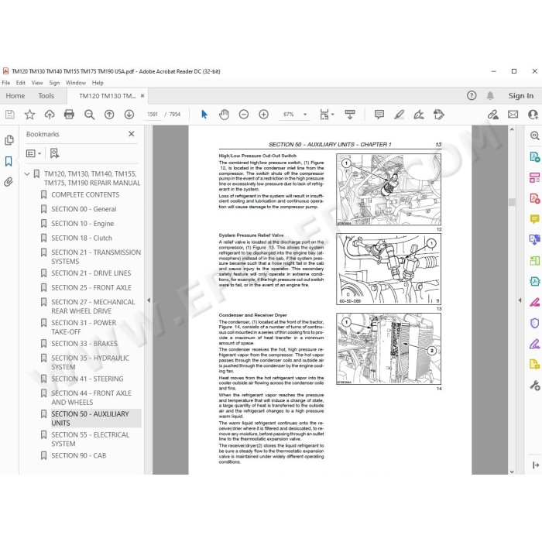542x542 pixels.
Task: Open the search tool in right pane
Action: [534, 135]
